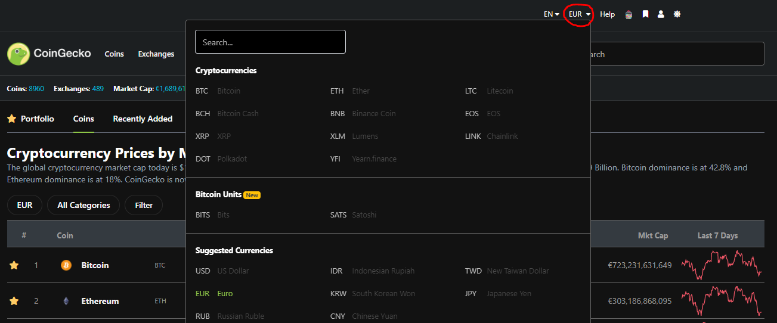This screenshot has height=323, width=777.
Task: Click the Filter button
Action: [x=144, y=205]
